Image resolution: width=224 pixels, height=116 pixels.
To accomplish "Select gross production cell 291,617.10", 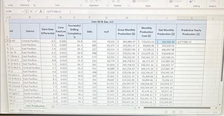I will (126, 102).
